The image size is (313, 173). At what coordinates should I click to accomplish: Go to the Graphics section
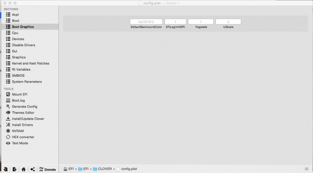(x=30, y=57)
